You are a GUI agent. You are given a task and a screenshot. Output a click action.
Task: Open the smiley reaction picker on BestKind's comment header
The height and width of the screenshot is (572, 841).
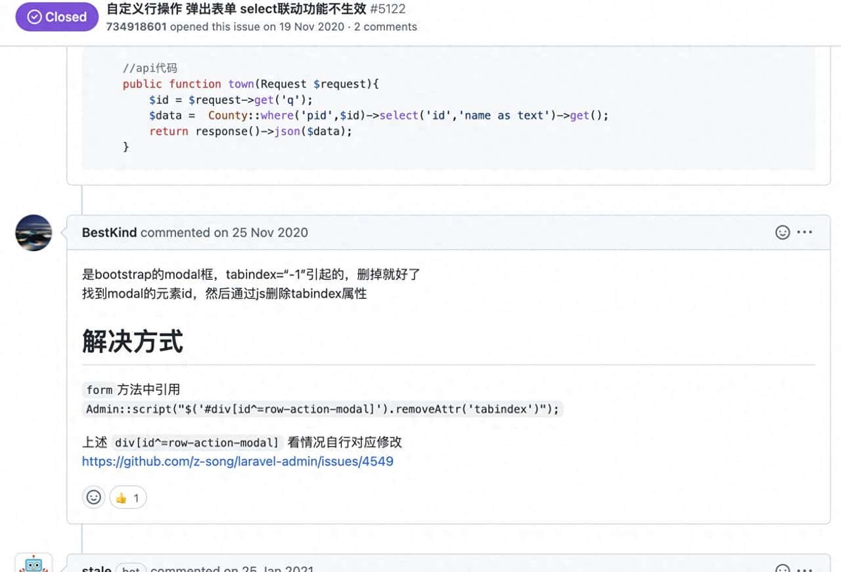tap(783, 232)
